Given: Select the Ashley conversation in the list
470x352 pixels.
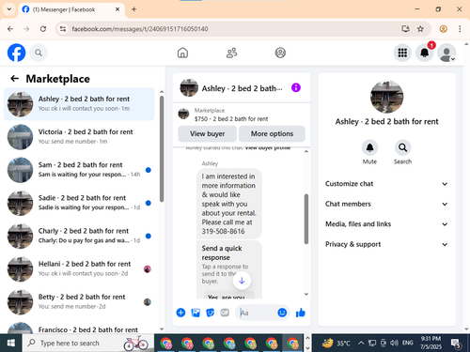Looking at the screenshot, I should (x=79, y=104).
